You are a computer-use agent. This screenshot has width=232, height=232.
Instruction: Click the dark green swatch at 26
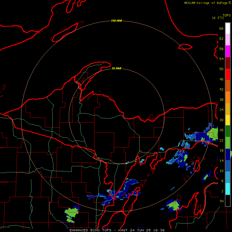(x=228, y=131)
